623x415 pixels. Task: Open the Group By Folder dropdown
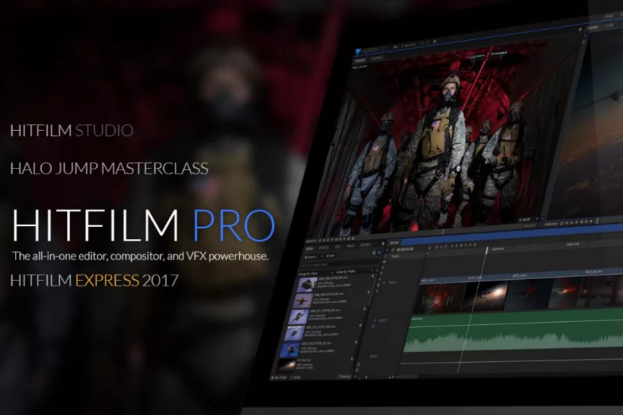click(353, 272)
